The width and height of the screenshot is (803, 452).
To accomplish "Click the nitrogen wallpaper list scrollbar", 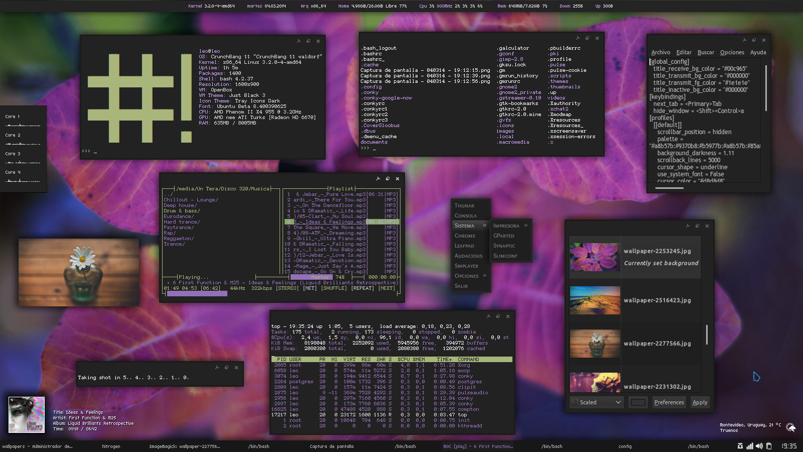I will pos(707,334).
